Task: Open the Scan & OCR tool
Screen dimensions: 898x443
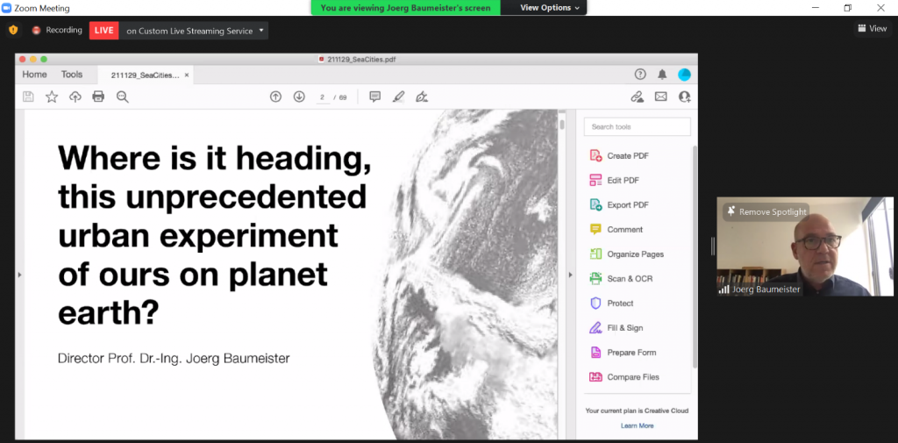Action: click(x=629, y=279)
